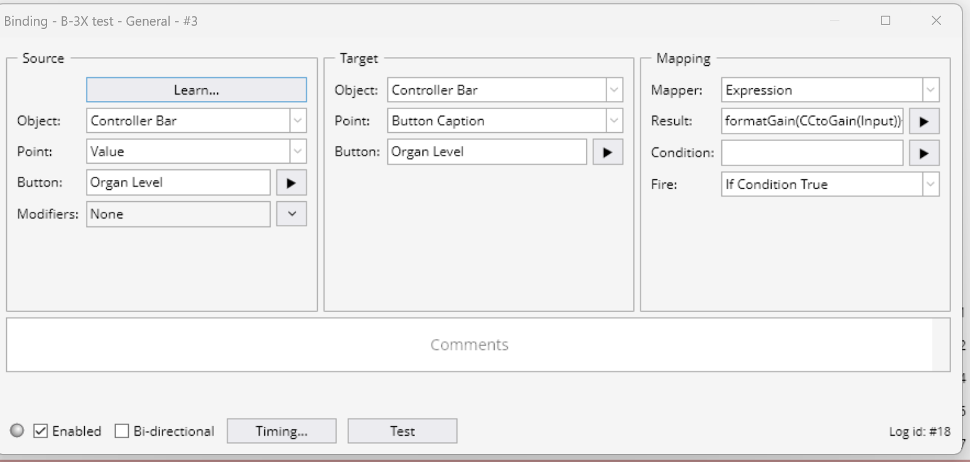This screenshot has height=462, width=970.
Task: Open the Target Point Button Caption dropdown
Action: click(x=614, y=121)
